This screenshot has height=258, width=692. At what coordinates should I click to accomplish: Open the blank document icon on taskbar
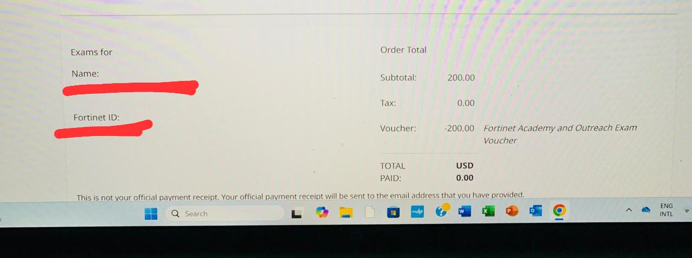(x=370, y=212)
